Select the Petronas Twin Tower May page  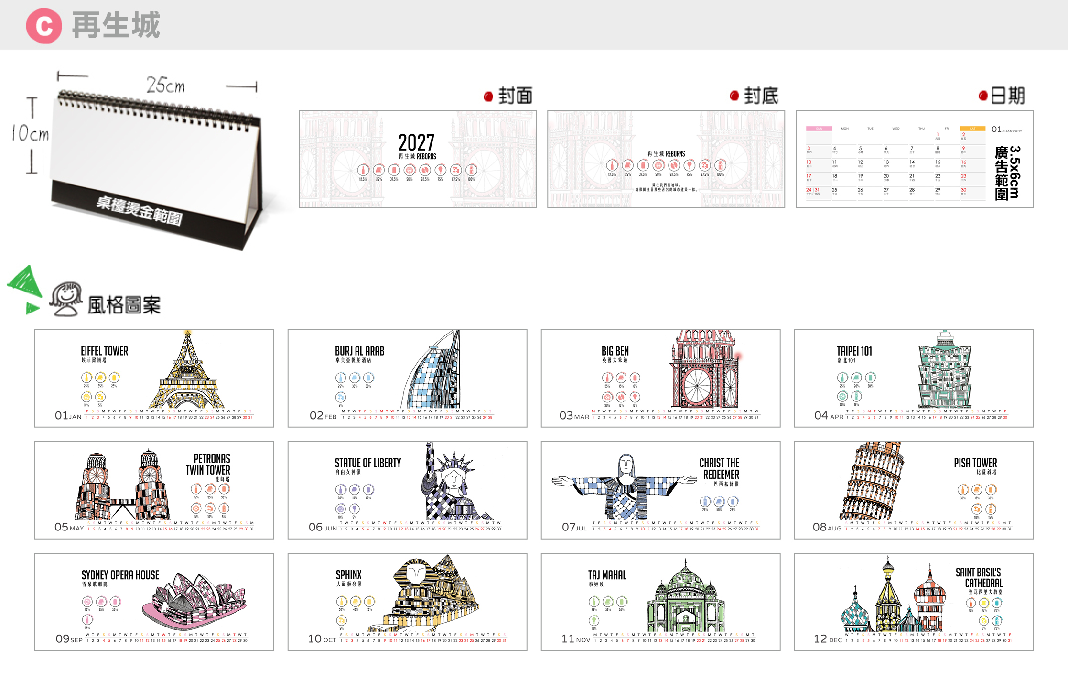[154, 490]
